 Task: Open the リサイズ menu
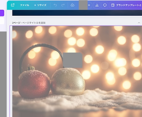(x=40, y=5)
